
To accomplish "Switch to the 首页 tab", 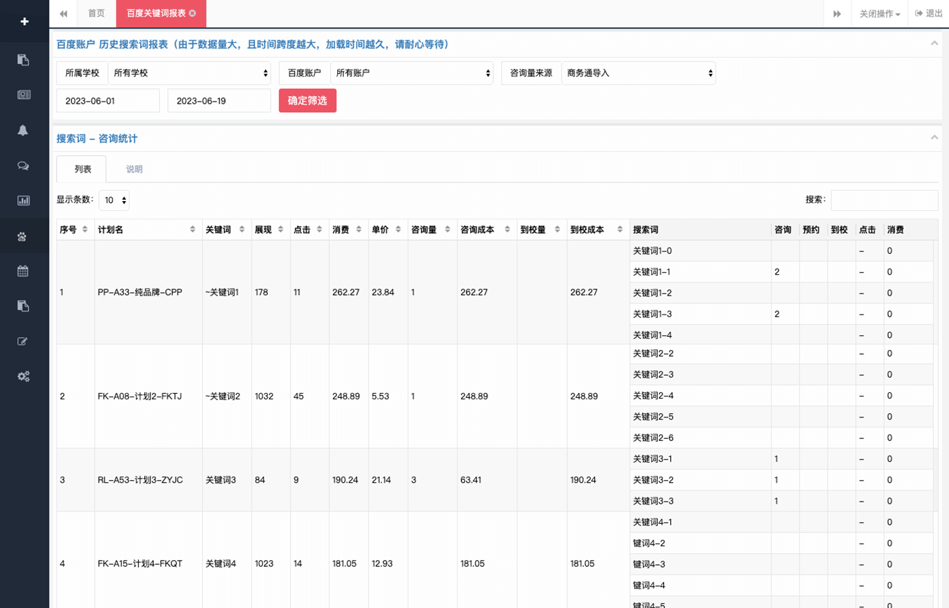I will pyautogui.click(x=96, y=13).
